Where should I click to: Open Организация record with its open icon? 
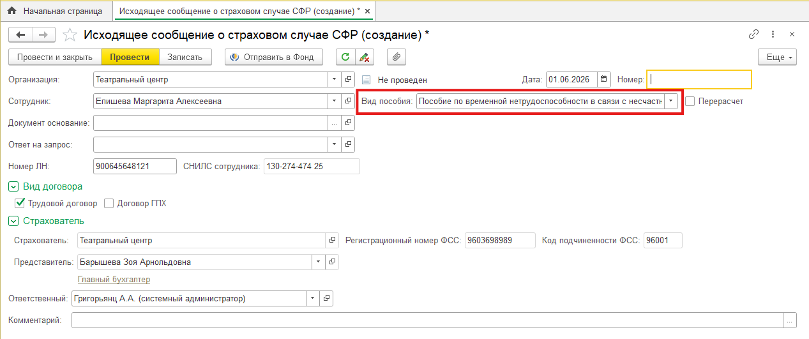pyautogui.click(x=348, y=80)
